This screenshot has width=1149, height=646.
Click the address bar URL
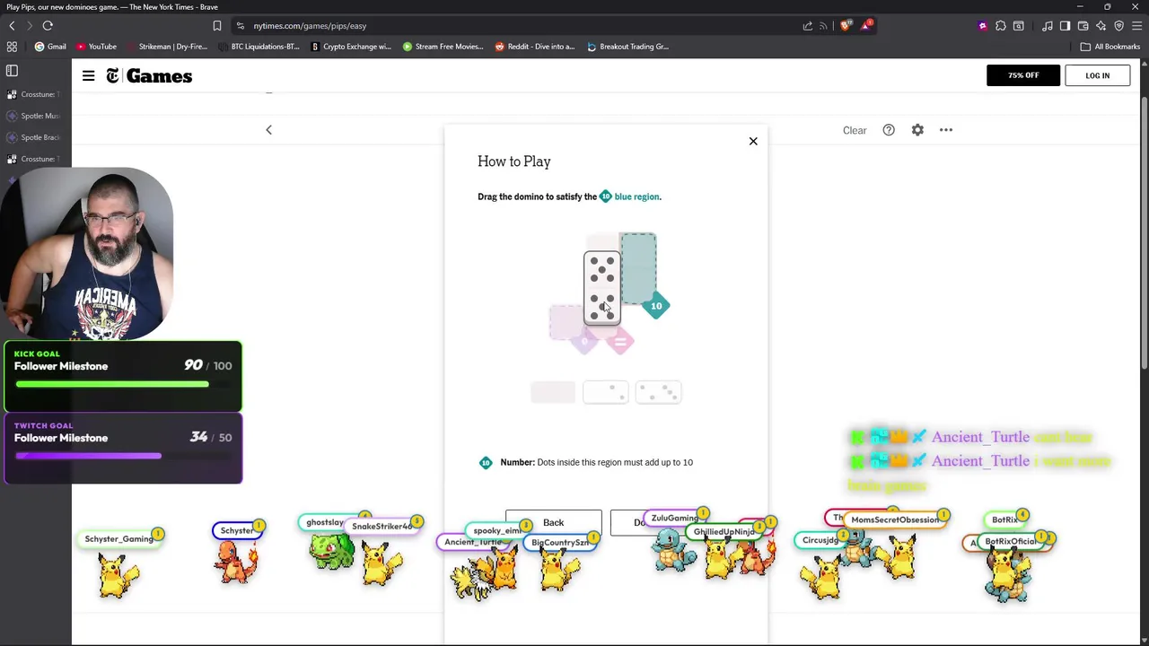point(310,26)
